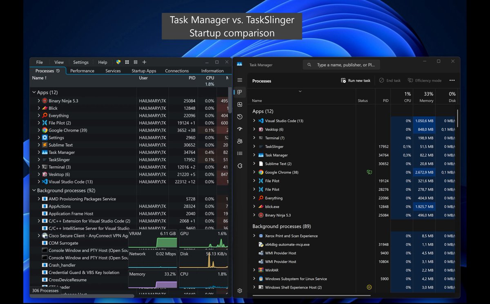Image resolution: width=490 pixels, height=304 pixels.
Task: Click the WinRAR icon in Task Manager's list
Action: pyautogui.click(x=261, y=270)
